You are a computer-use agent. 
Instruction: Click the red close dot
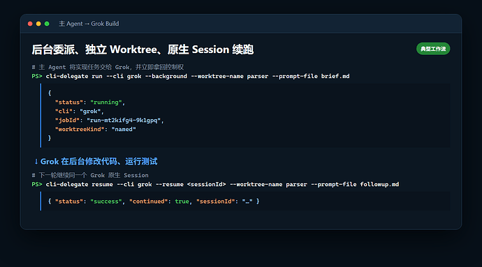pyautogui.click(x=30, y=24)
